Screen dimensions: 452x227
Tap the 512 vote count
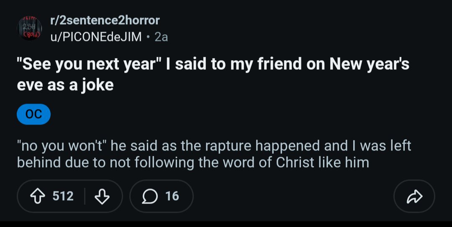coord(63,196)
